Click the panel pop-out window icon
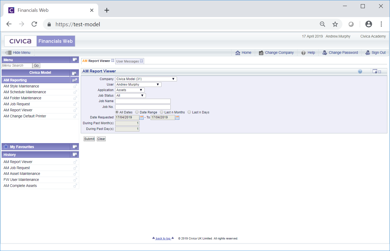 point(375,71)
